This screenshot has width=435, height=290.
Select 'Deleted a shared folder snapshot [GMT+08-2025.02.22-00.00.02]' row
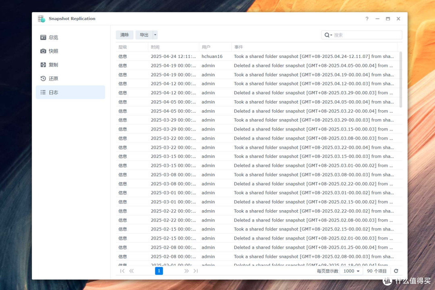(259, 184)
